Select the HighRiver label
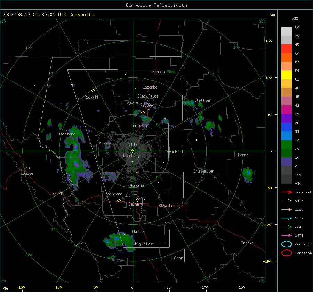The width and height of the screenshot is (313, 292). click(x=144, y=244)
